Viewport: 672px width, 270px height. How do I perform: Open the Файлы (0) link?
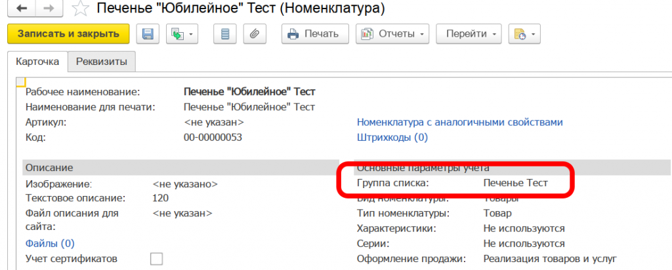(x=50, y=243)
